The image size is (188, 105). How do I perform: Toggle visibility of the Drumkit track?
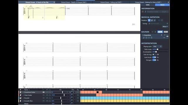43,98
